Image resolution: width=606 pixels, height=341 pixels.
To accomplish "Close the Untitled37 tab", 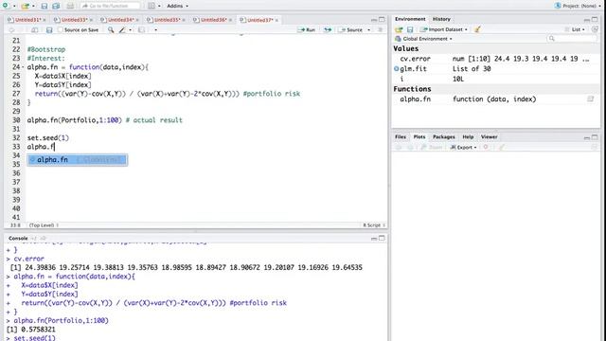I will pos(276,20).
